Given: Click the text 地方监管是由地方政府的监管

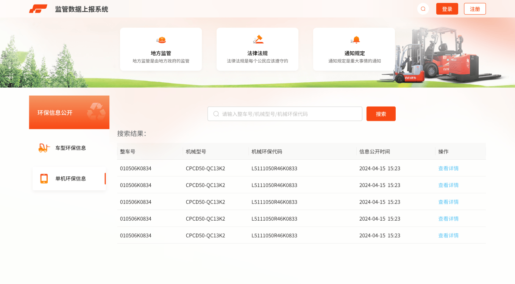Looking at the screenshot, I should (161, 61).
